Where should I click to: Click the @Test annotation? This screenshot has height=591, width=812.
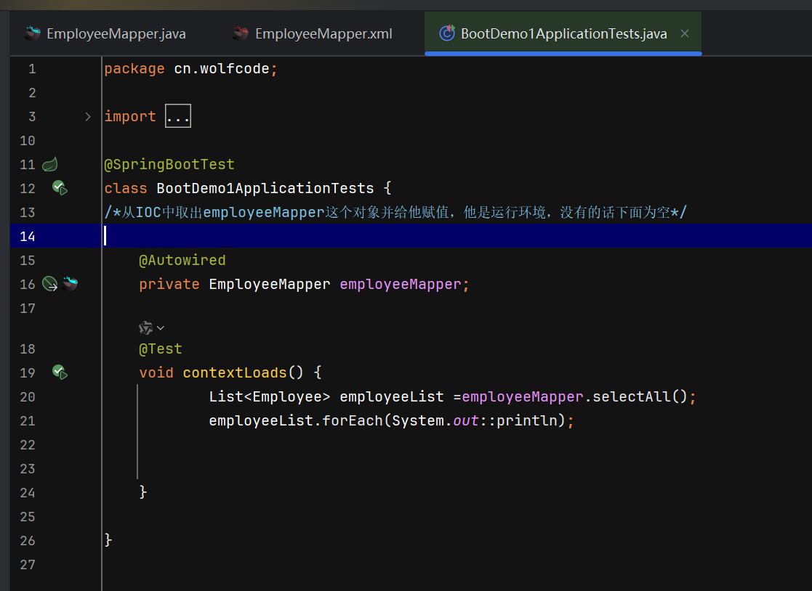pyautogui.click(x=161, y=349)
